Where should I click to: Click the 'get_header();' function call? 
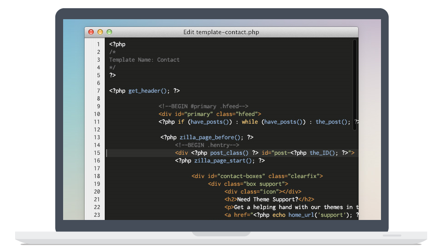[149, 91]
